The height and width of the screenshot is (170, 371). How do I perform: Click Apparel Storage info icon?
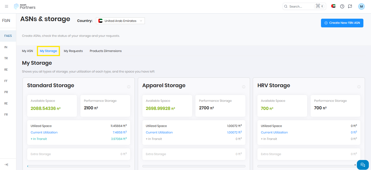click(x=244, y=87)
